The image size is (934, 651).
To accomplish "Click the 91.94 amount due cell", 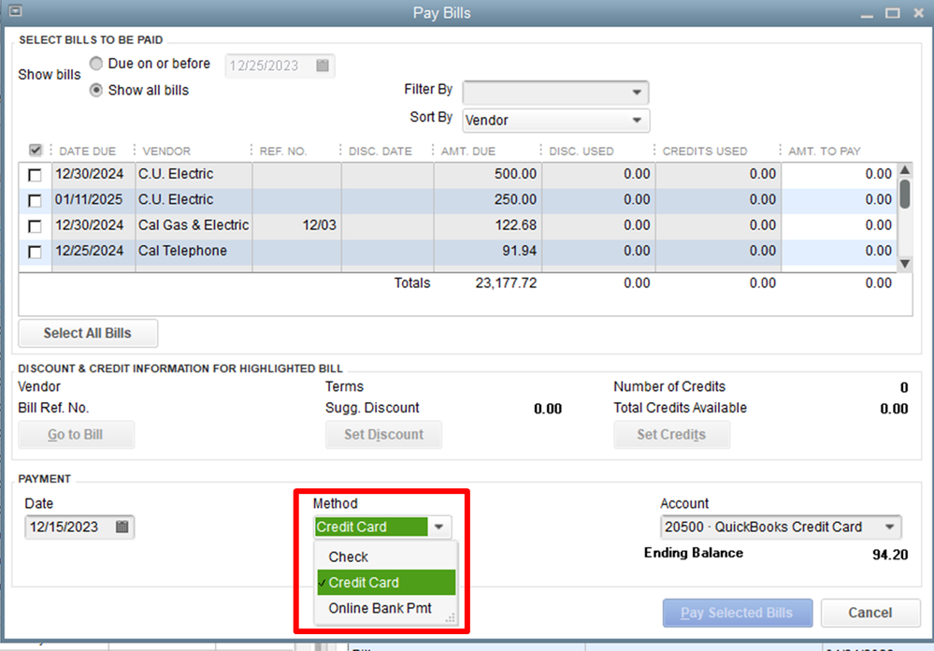I will [488, 251].
